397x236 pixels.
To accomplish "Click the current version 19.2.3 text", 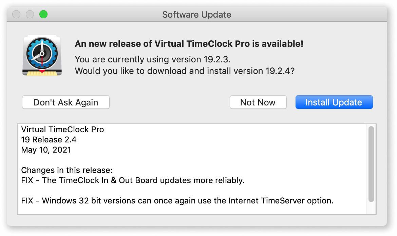I will 152,59.
